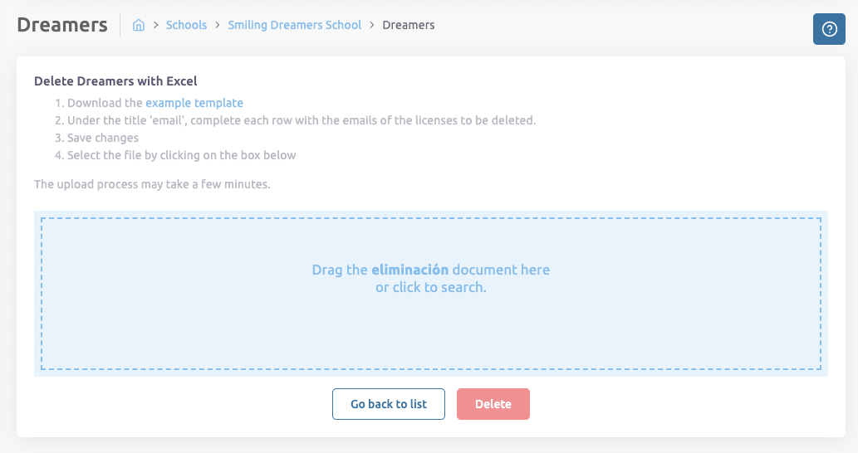Select the Dreamers breadcrumb item

click(409, 25)
